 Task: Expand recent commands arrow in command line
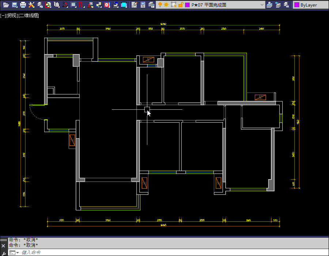click(17, 253)
